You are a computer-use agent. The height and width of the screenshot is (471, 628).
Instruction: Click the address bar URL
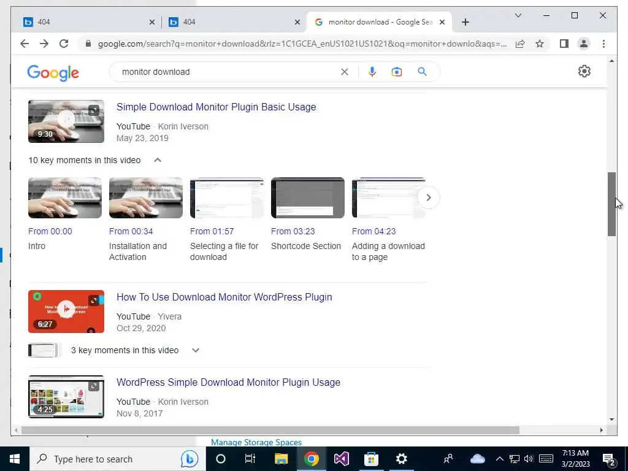302,44
